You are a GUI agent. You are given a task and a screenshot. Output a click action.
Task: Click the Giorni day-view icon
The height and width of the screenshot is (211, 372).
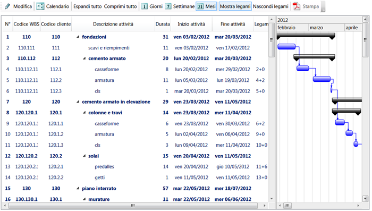pyautogui.click(x=144, y=6)
